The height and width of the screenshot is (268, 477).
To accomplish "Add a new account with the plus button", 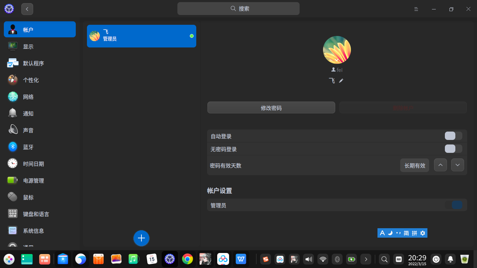I will pyautogui.click(x=141, y=238).
